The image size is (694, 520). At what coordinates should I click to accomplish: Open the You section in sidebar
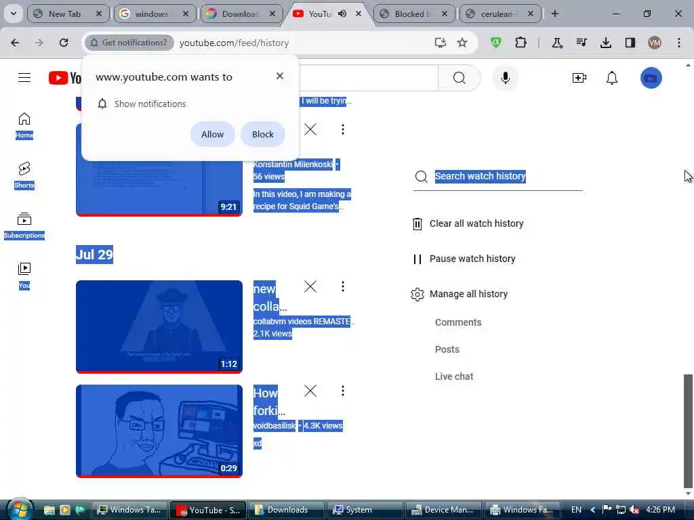pos(24,276)
